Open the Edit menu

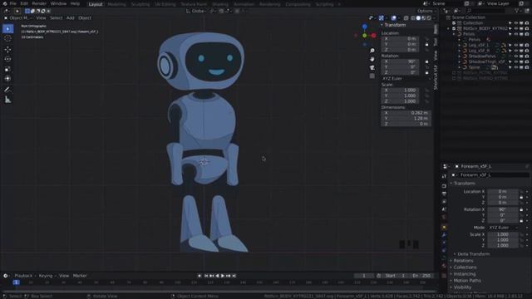[24, 3]
